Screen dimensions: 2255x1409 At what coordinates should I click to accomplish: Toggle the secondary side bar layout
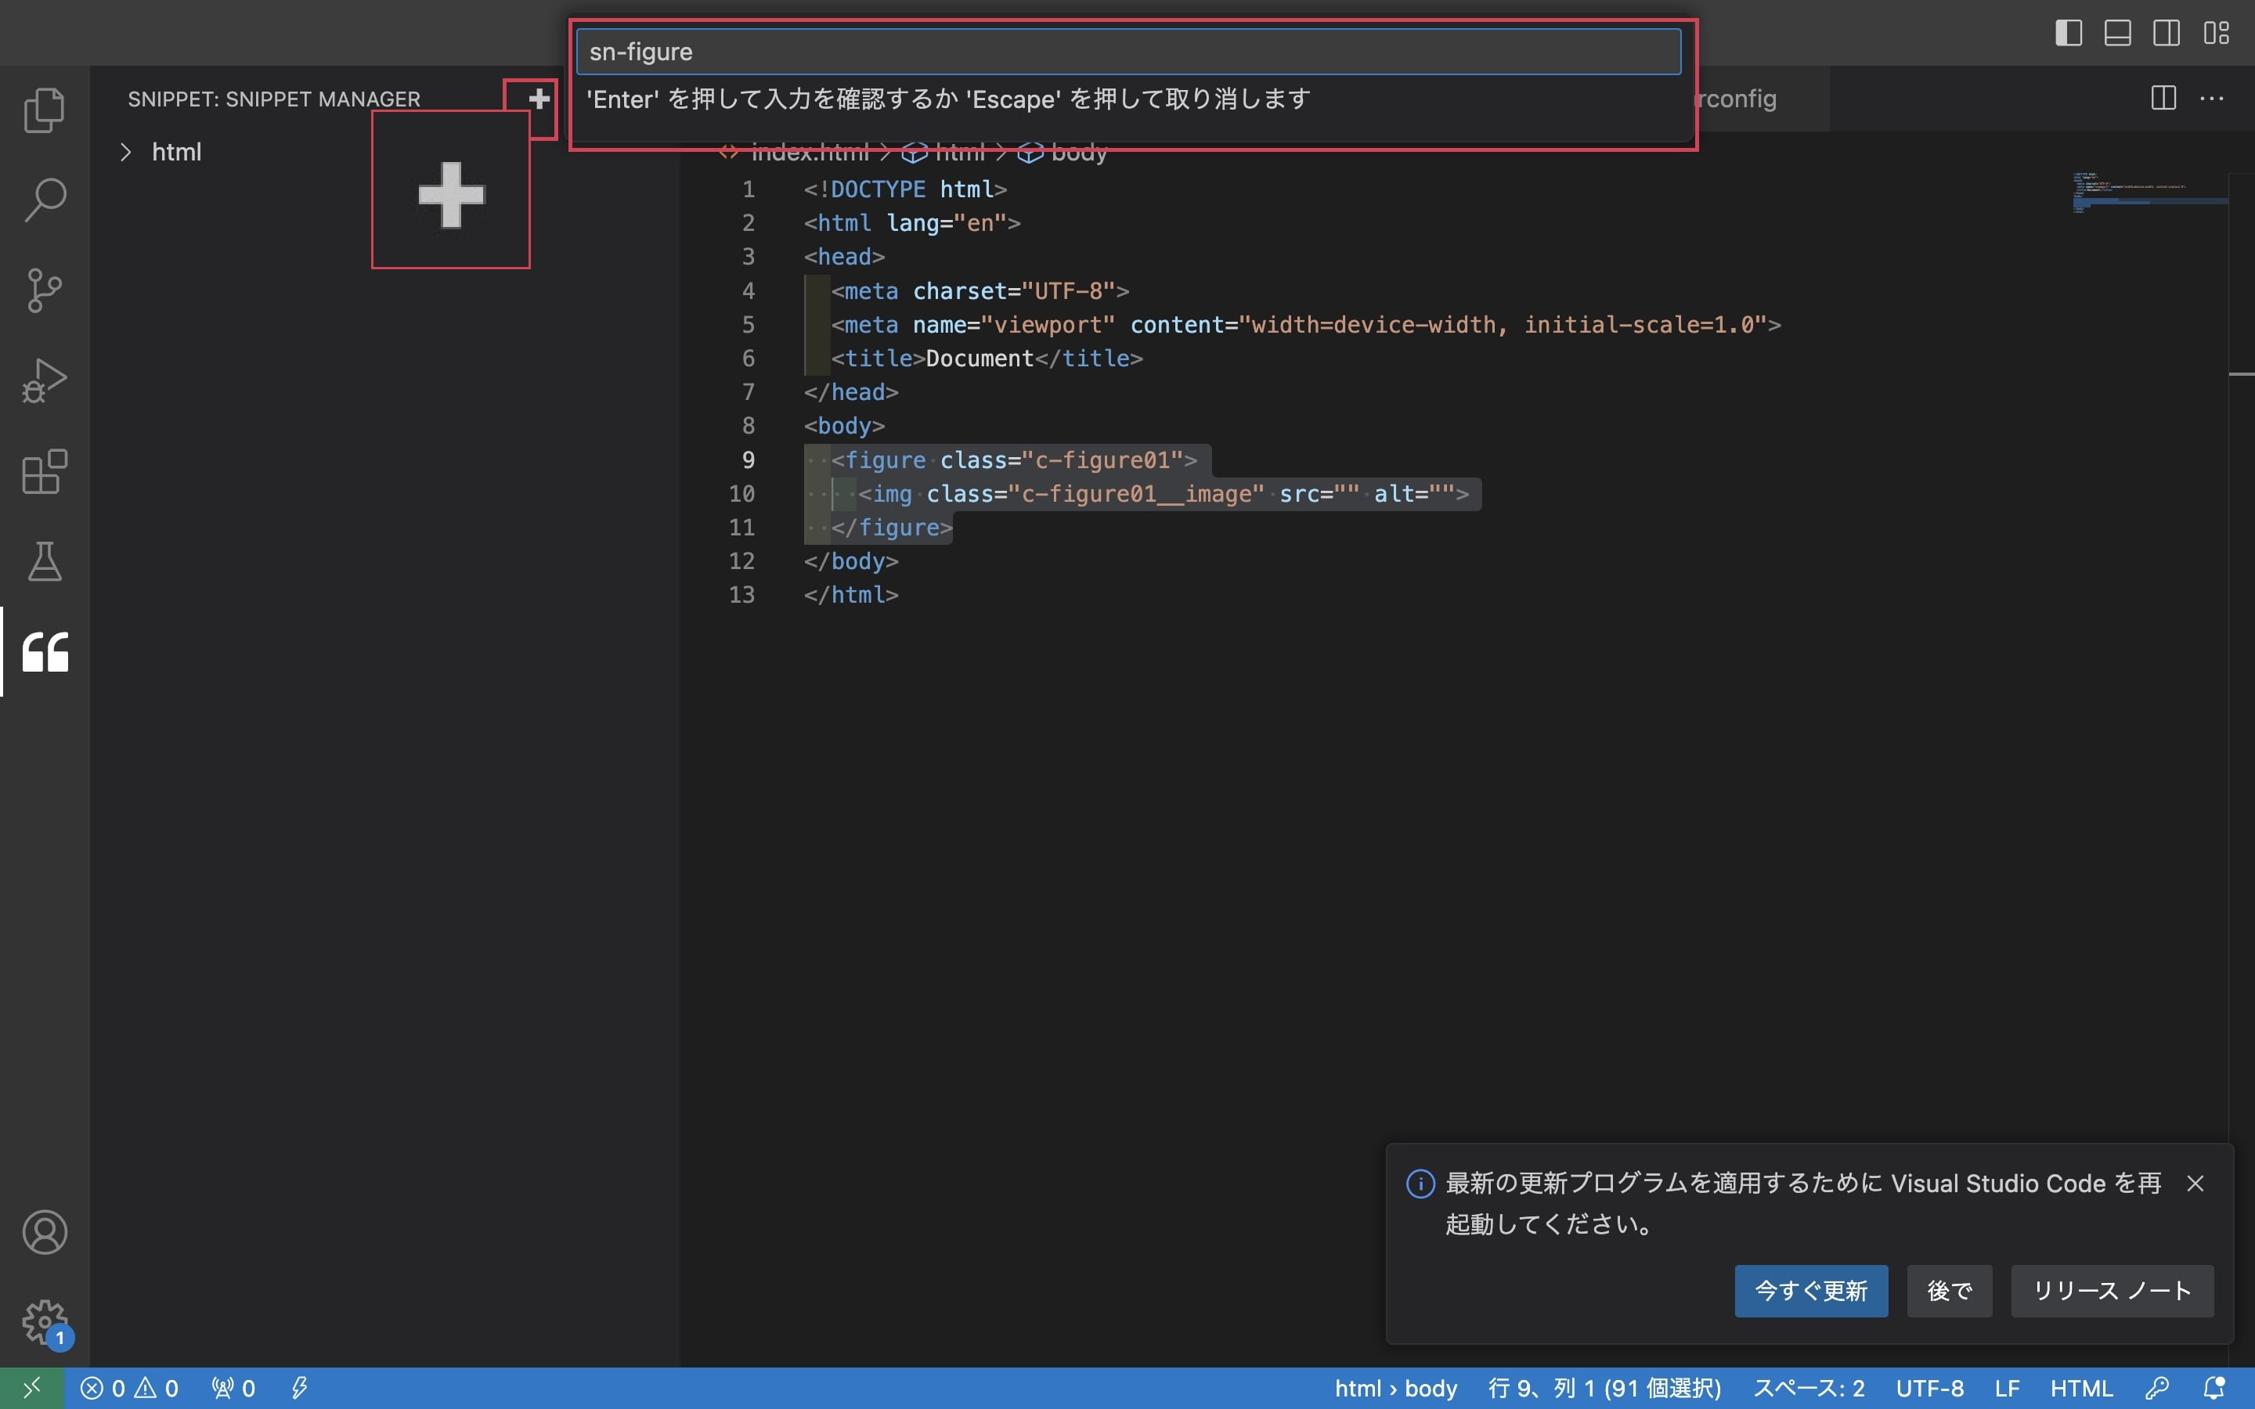point(2167,33)
